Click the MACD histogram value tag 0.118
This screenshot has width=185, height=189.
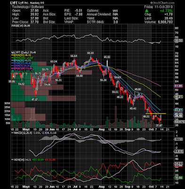pyautogui.click(x=179, y=139)
